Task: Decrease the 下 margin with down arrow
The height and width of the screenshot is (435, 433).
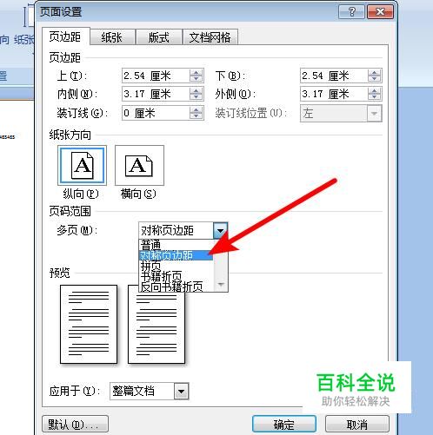Action: 374,79
